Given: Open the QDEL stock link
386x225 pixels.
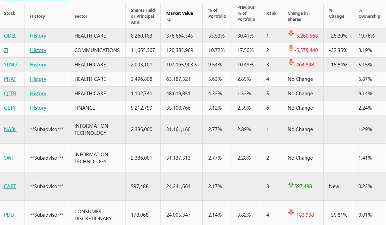Looking at the screenshot, I should 10,36.
